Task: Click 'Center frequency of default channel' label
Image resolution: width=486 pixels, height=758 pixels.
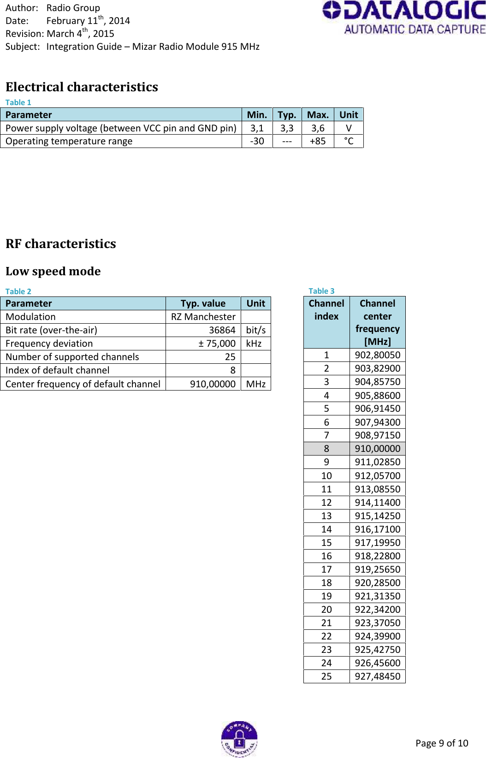Action: click(x=83, y=384)
